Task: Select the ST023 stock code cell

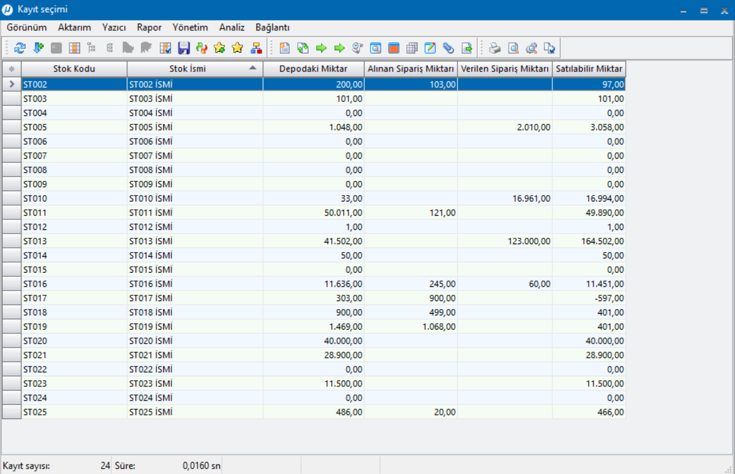Action: [74, 383]
